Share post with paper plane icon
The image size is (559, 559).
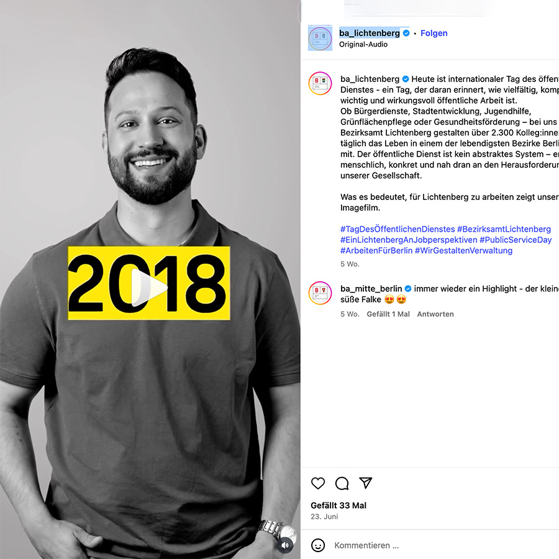[x=366, y=483]
